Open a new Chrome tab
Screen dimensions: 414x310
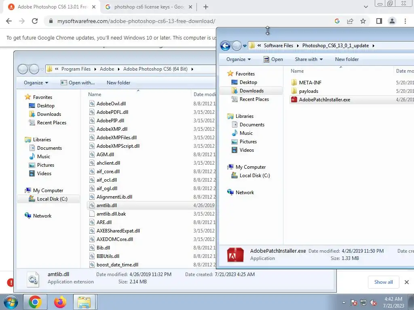pos(206,7)
